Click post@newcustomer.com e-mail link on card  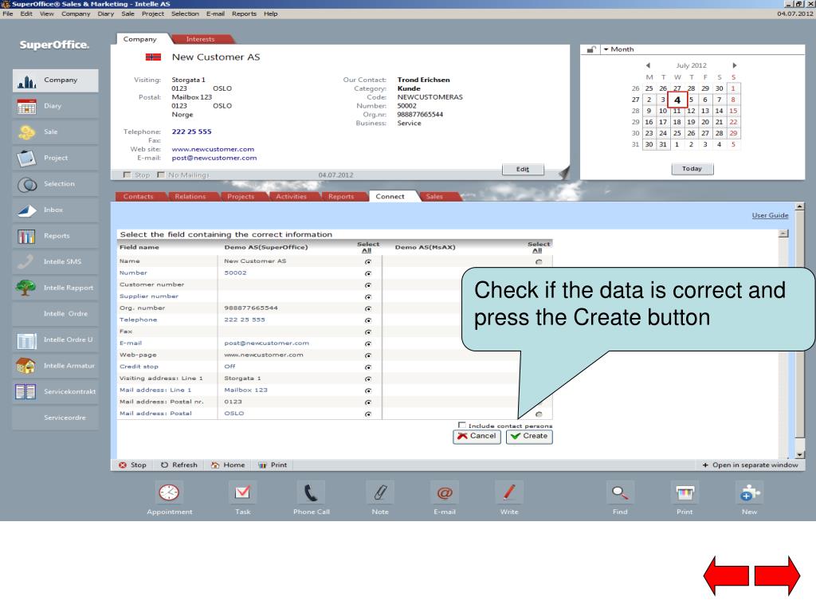click(x=214, y=159)
